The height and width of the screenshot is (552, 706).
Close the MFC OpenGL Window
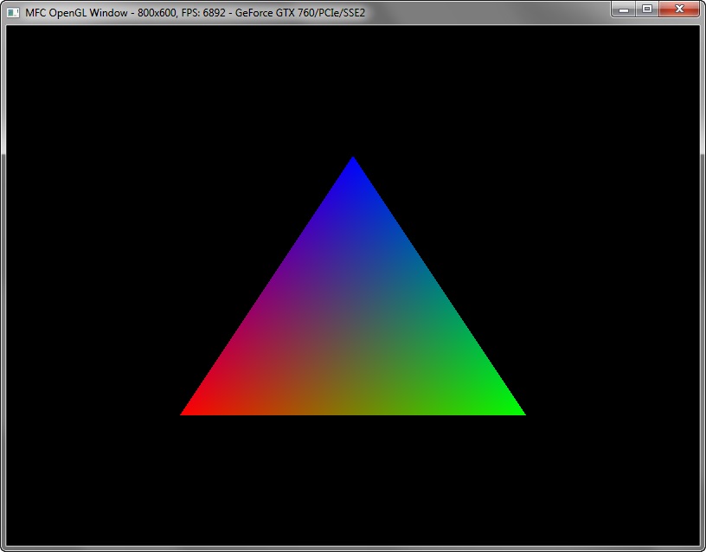679,9
